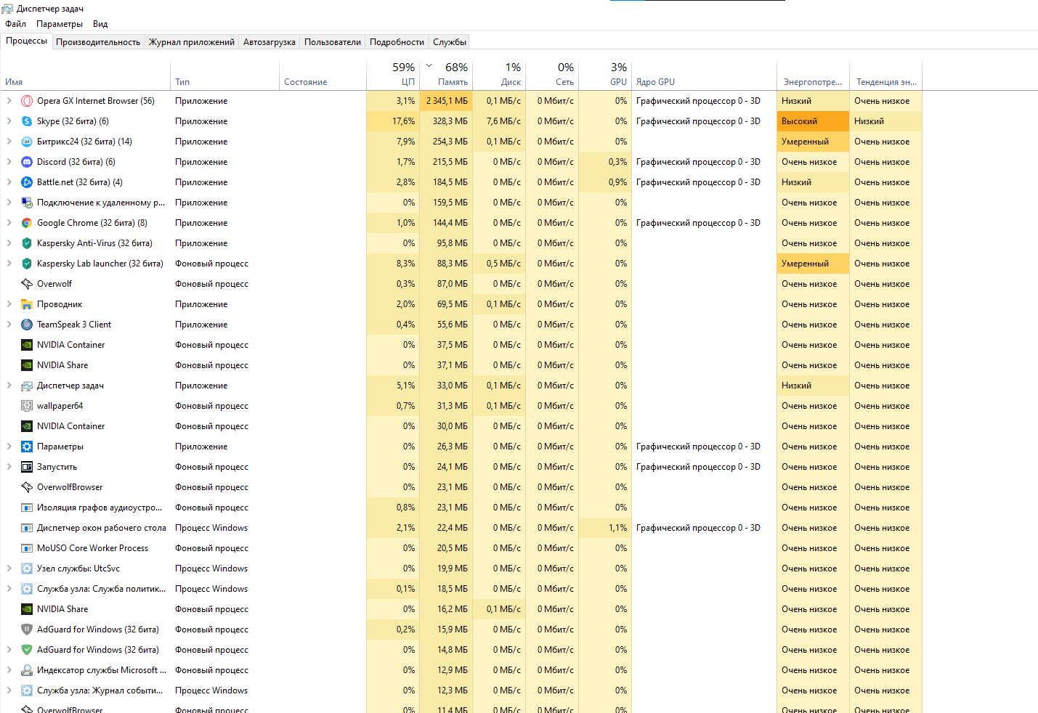Open the Вид menu

point(100,24)
